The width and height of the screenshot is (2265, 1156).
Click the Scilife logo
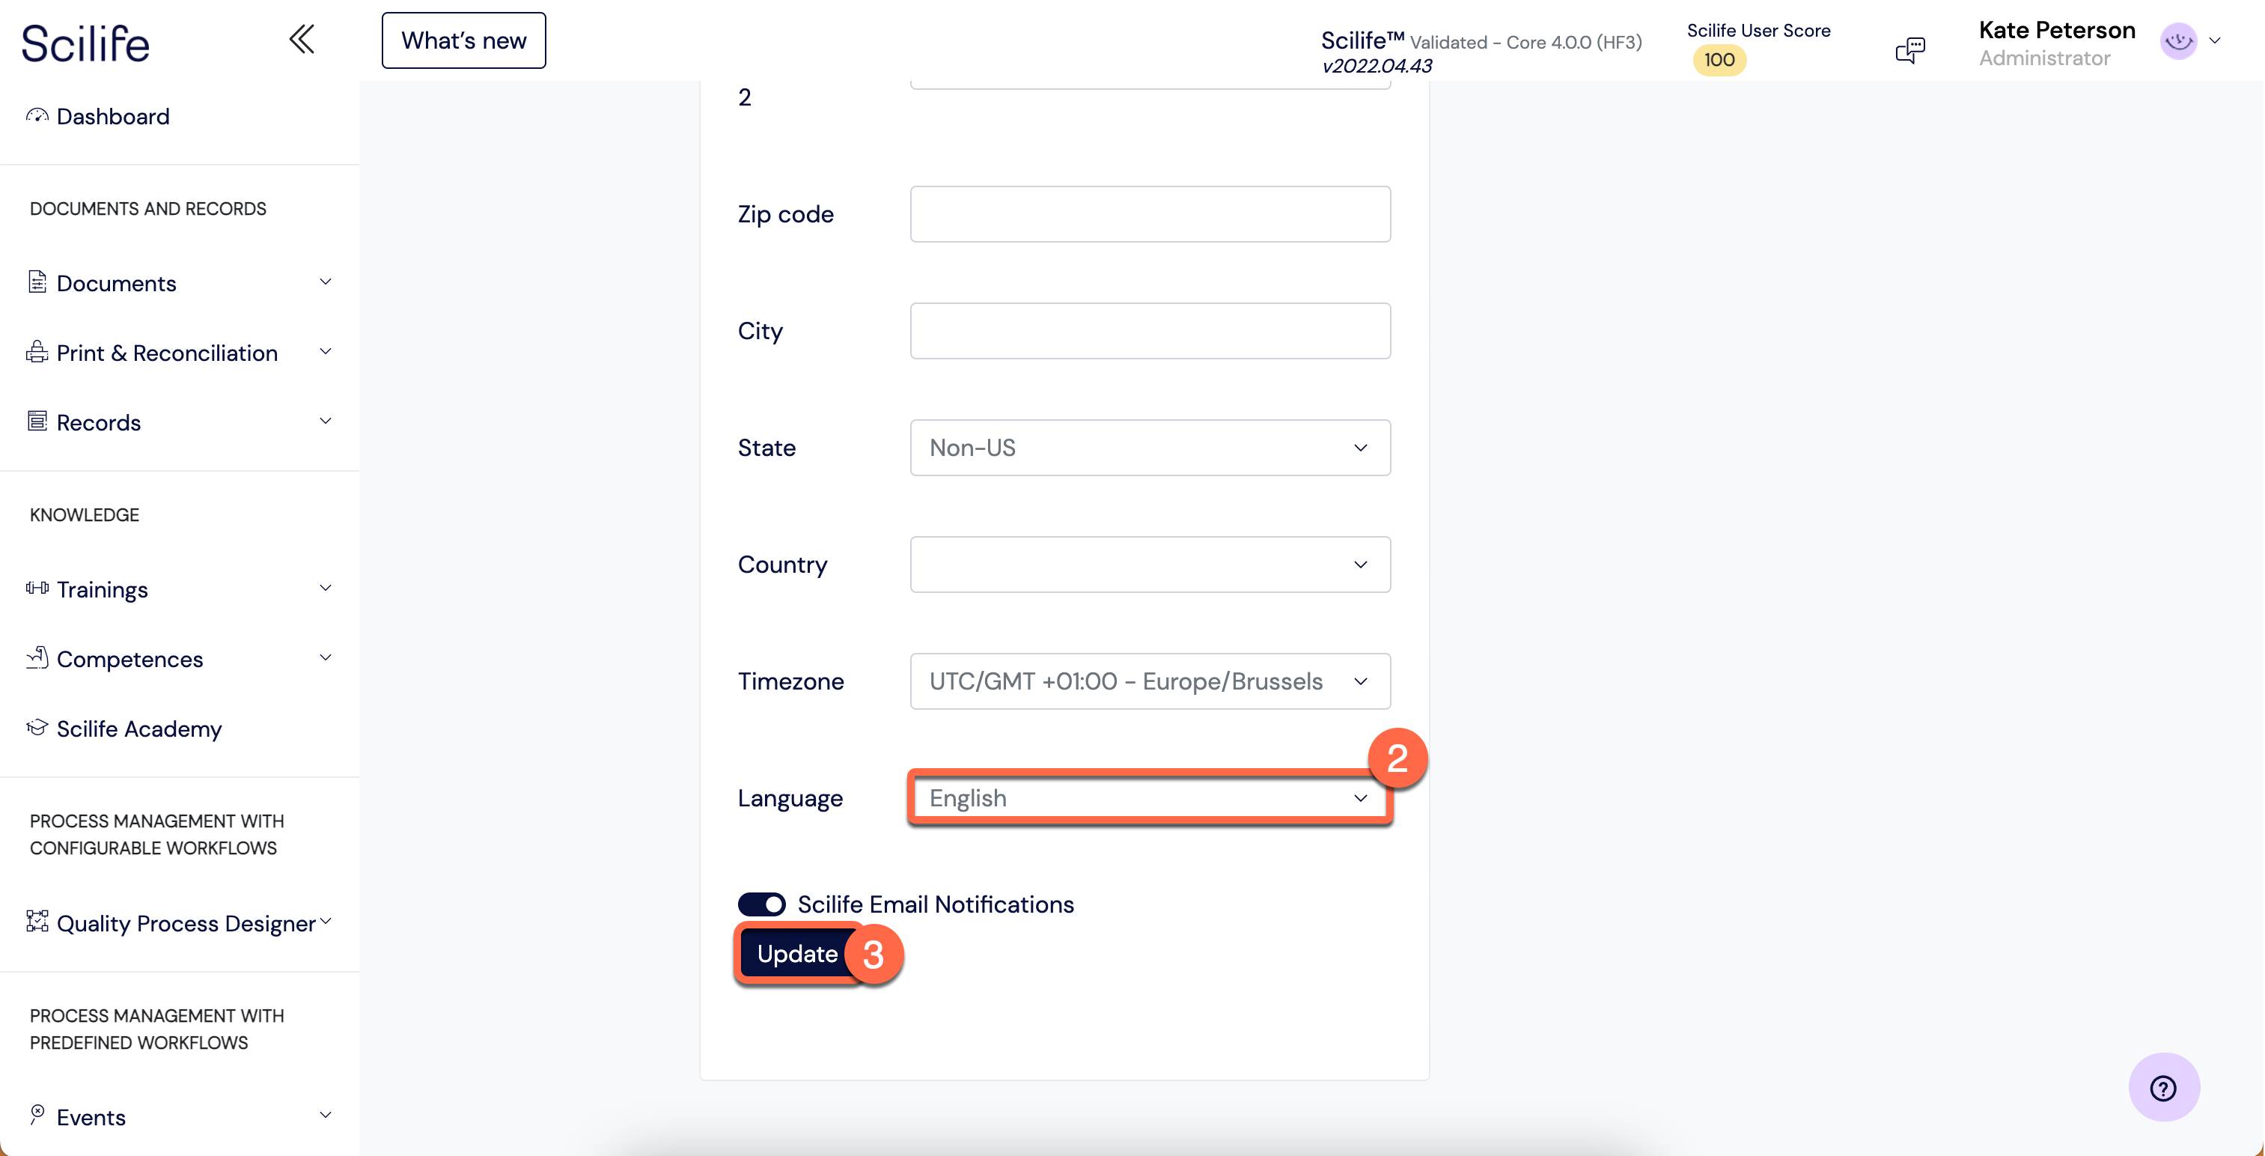pos(85,43)
